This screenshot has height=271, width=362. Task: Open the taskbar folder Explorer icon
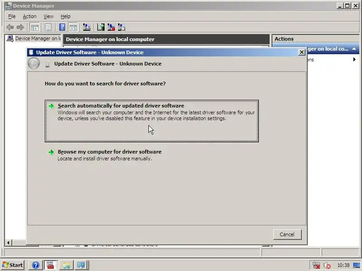click(66, 265)
